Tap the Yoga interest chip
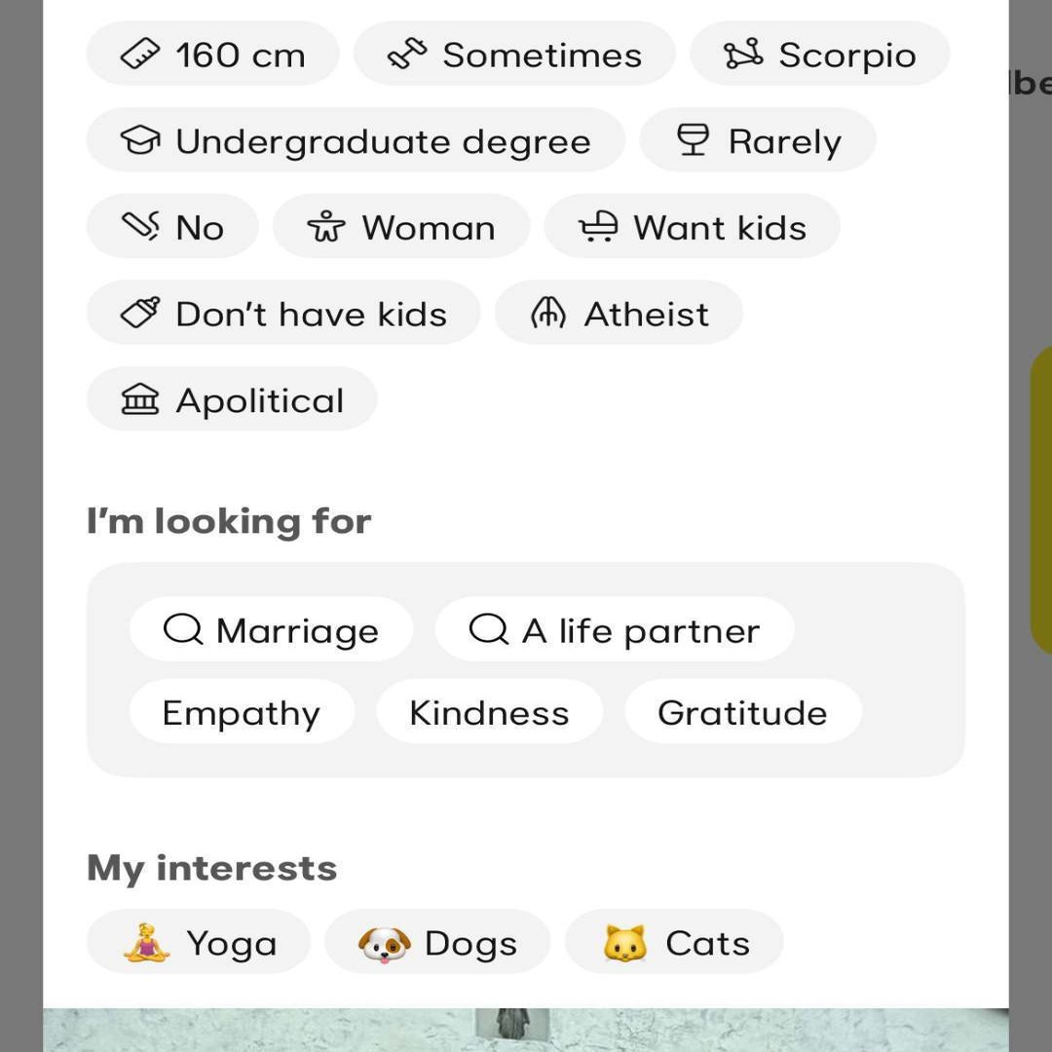Screen dimensions: 1052x1052 pos(200,943)
